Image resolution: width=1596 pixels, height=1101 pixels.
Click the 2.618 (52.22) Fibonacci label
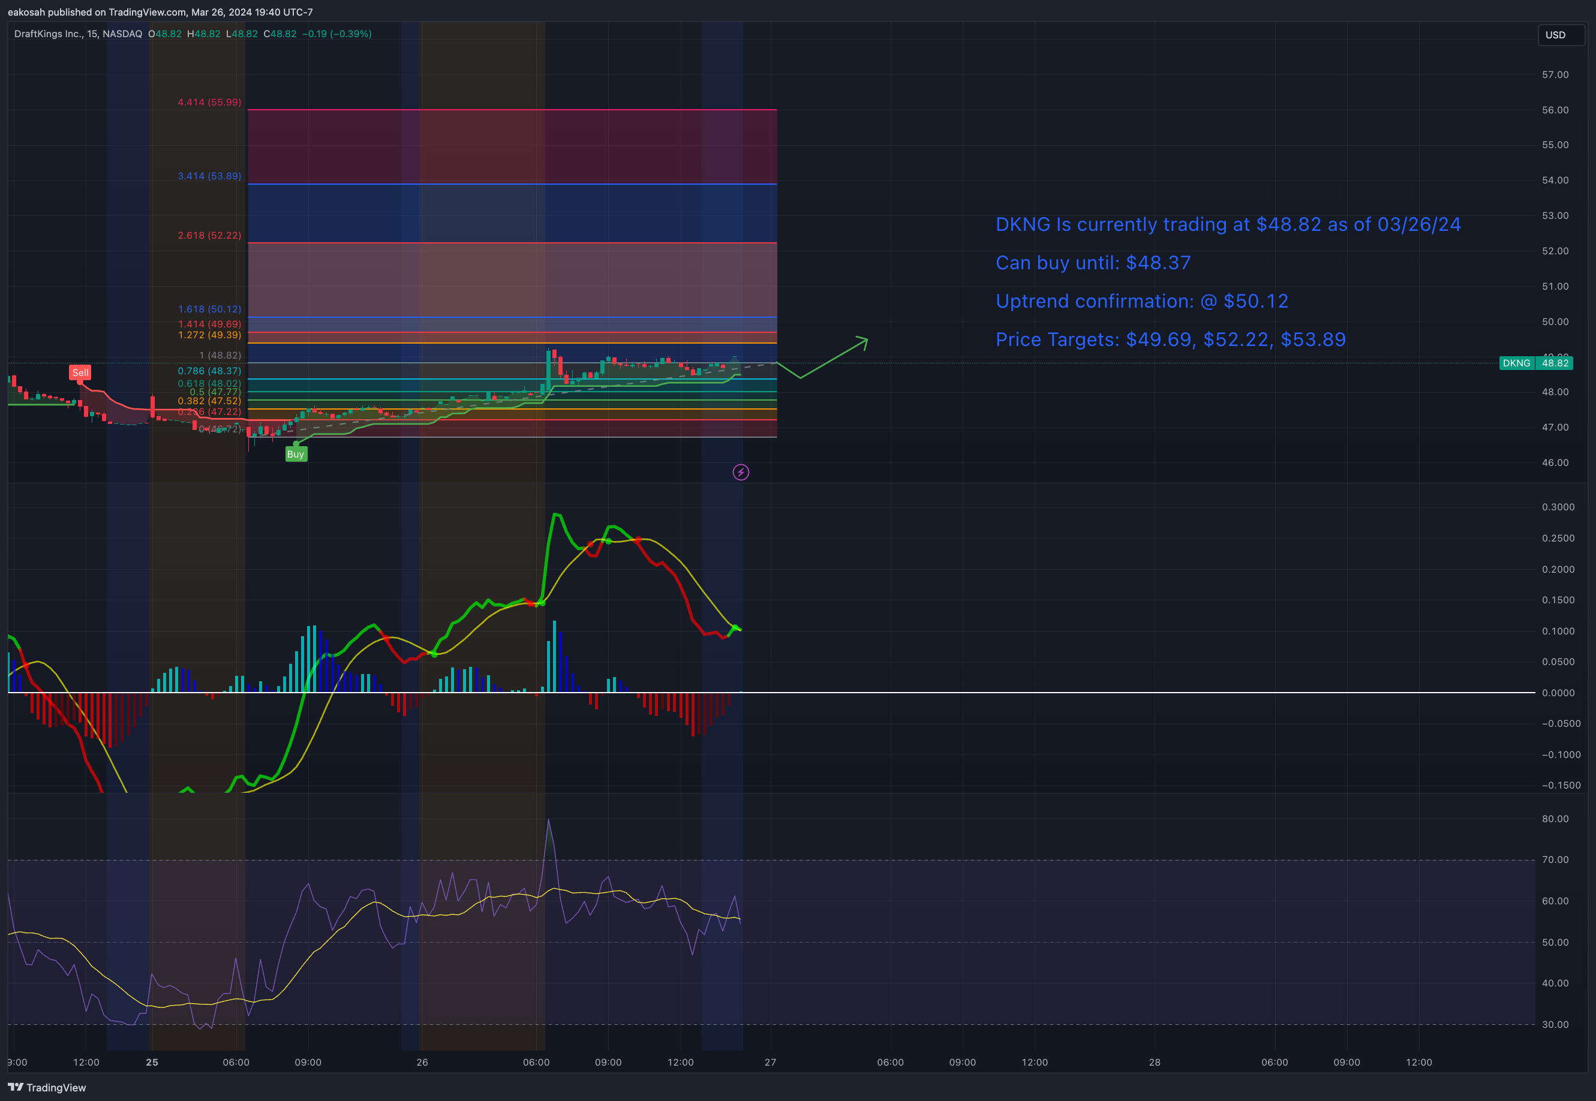tap(210, 235)
